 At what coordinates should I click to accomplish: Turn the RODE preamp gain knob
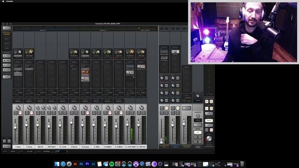click(98, 52)
